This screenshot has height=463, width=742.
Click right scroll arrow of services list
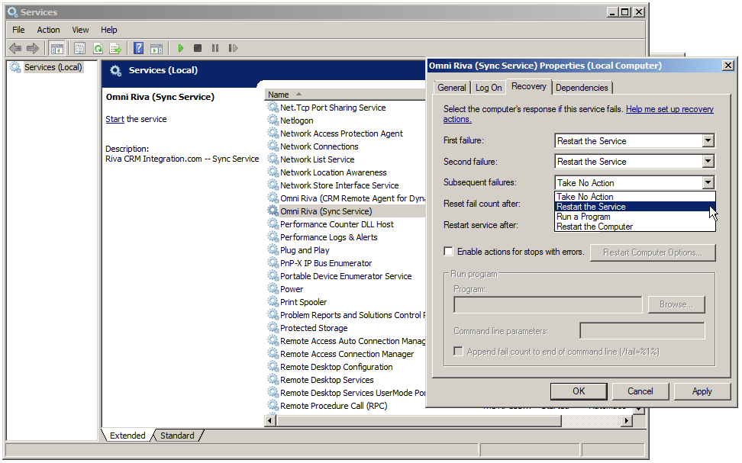point(627,420)
